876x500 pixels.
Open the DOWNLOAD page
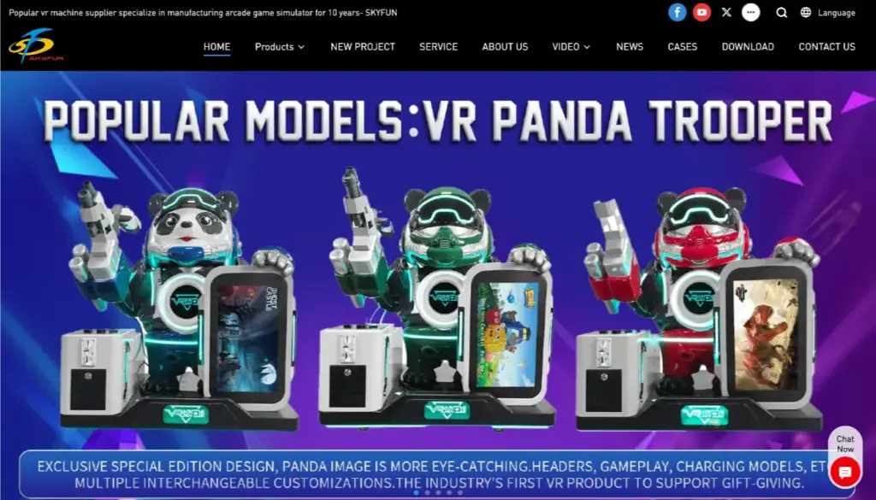click(748, 47)
